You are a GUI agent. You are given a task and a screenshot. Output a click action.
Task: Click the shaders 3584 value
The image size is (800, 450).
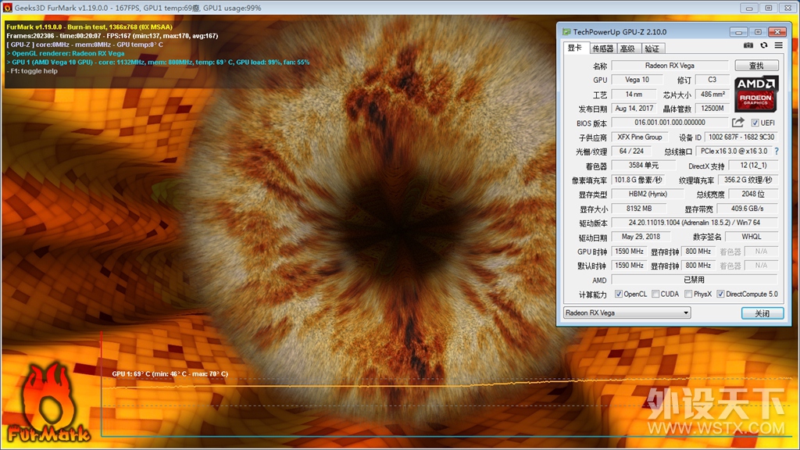[644, 166]
